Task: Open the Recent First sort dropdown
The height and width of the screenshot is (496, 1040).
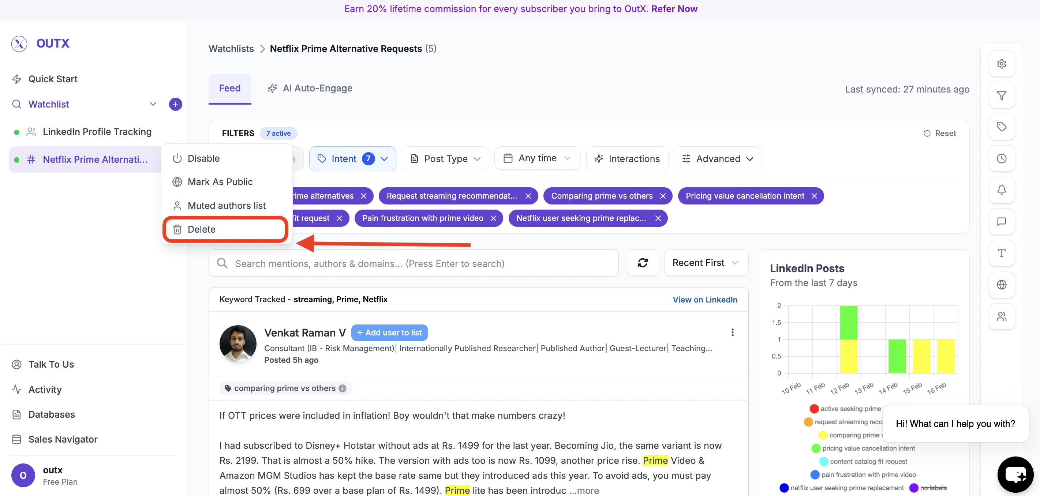Action: pyautogui.click(x=705, y=263)
